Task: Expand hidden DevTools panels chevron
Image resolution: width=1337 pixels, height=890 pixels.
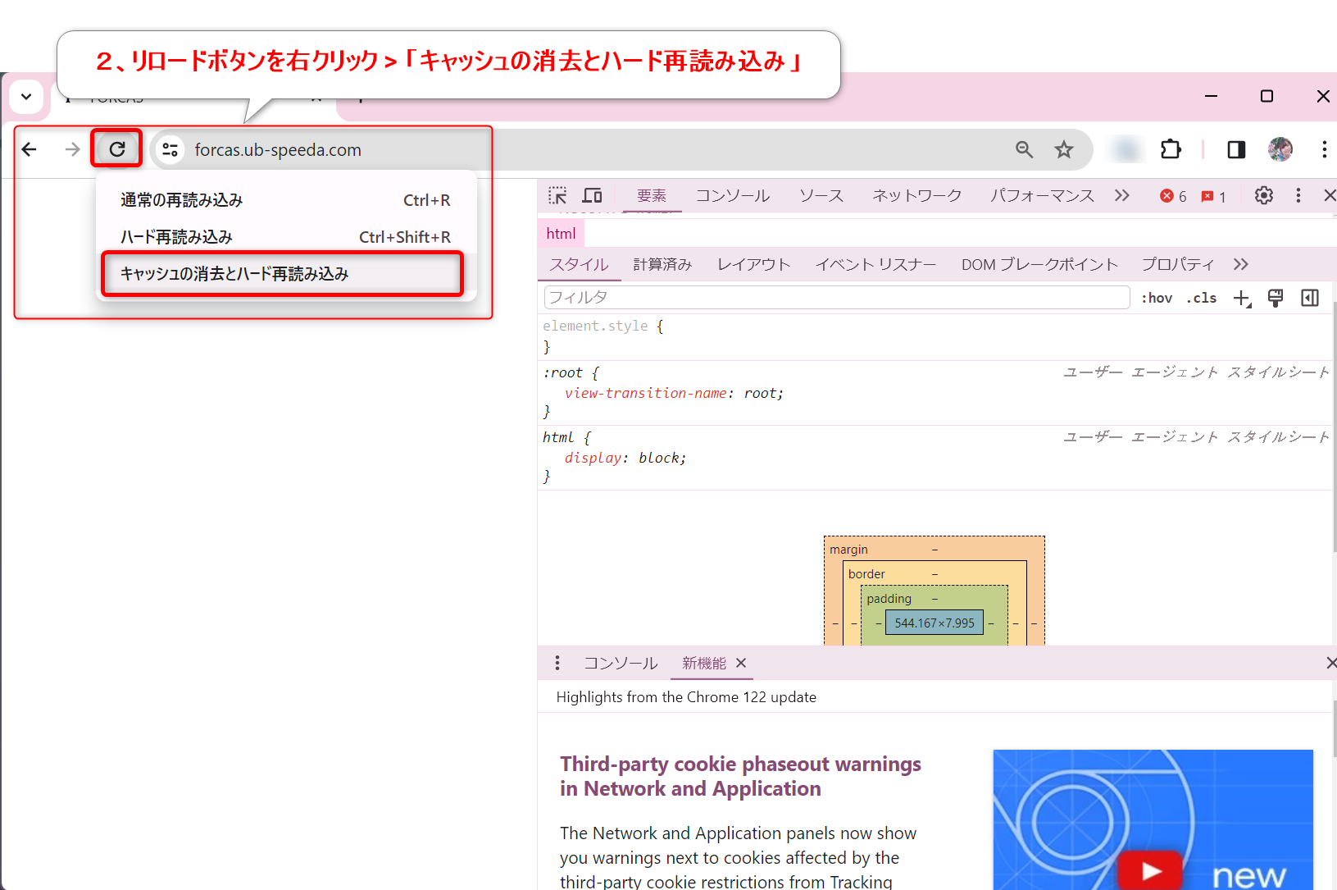Action: [1121, 195]
